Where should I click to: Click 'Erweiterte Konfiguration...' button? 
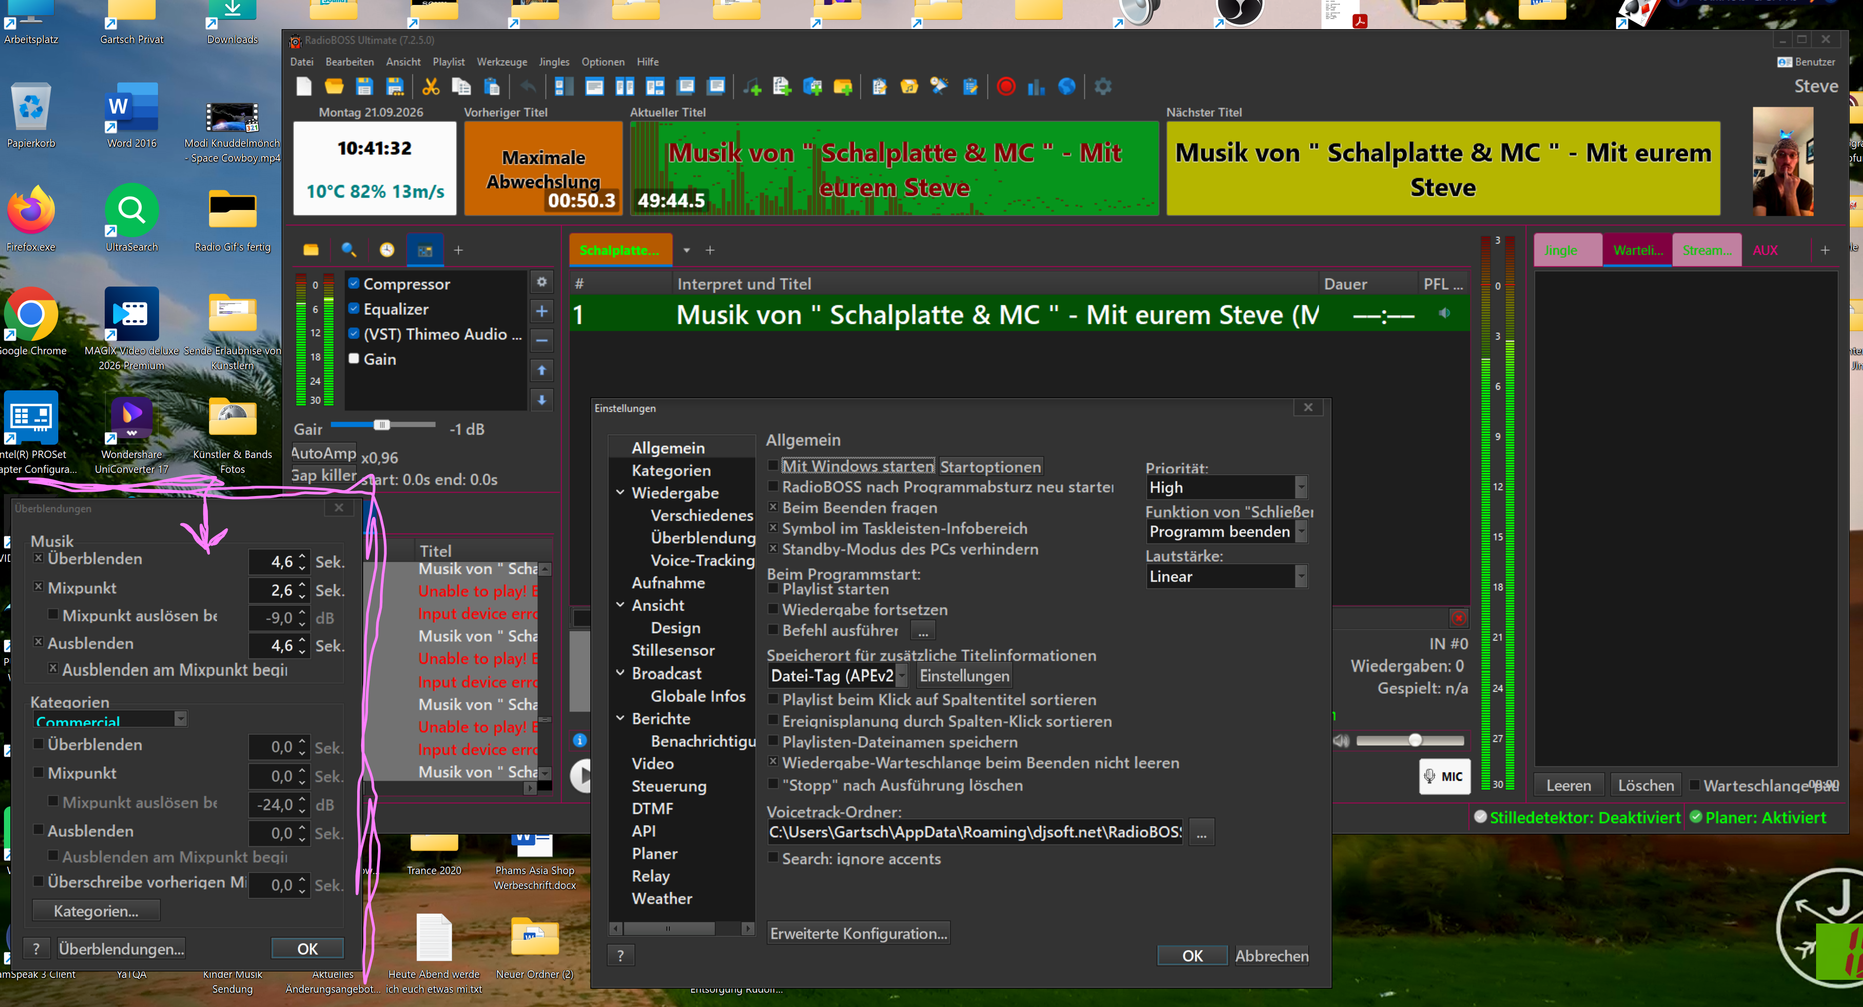click(x=859, y=933)
